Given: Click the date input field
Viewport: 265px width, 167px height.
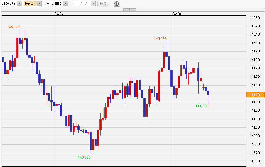Looking at the screenshot, I should pyautogui.click(x=82, y=4).
